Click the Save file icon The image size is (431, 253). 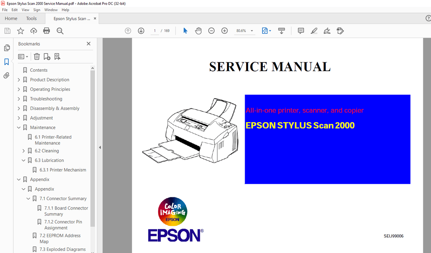7,31
